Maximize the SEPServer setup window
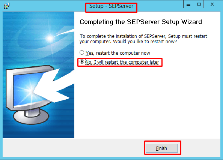This screenshot has width=223, height=160. 199,4
